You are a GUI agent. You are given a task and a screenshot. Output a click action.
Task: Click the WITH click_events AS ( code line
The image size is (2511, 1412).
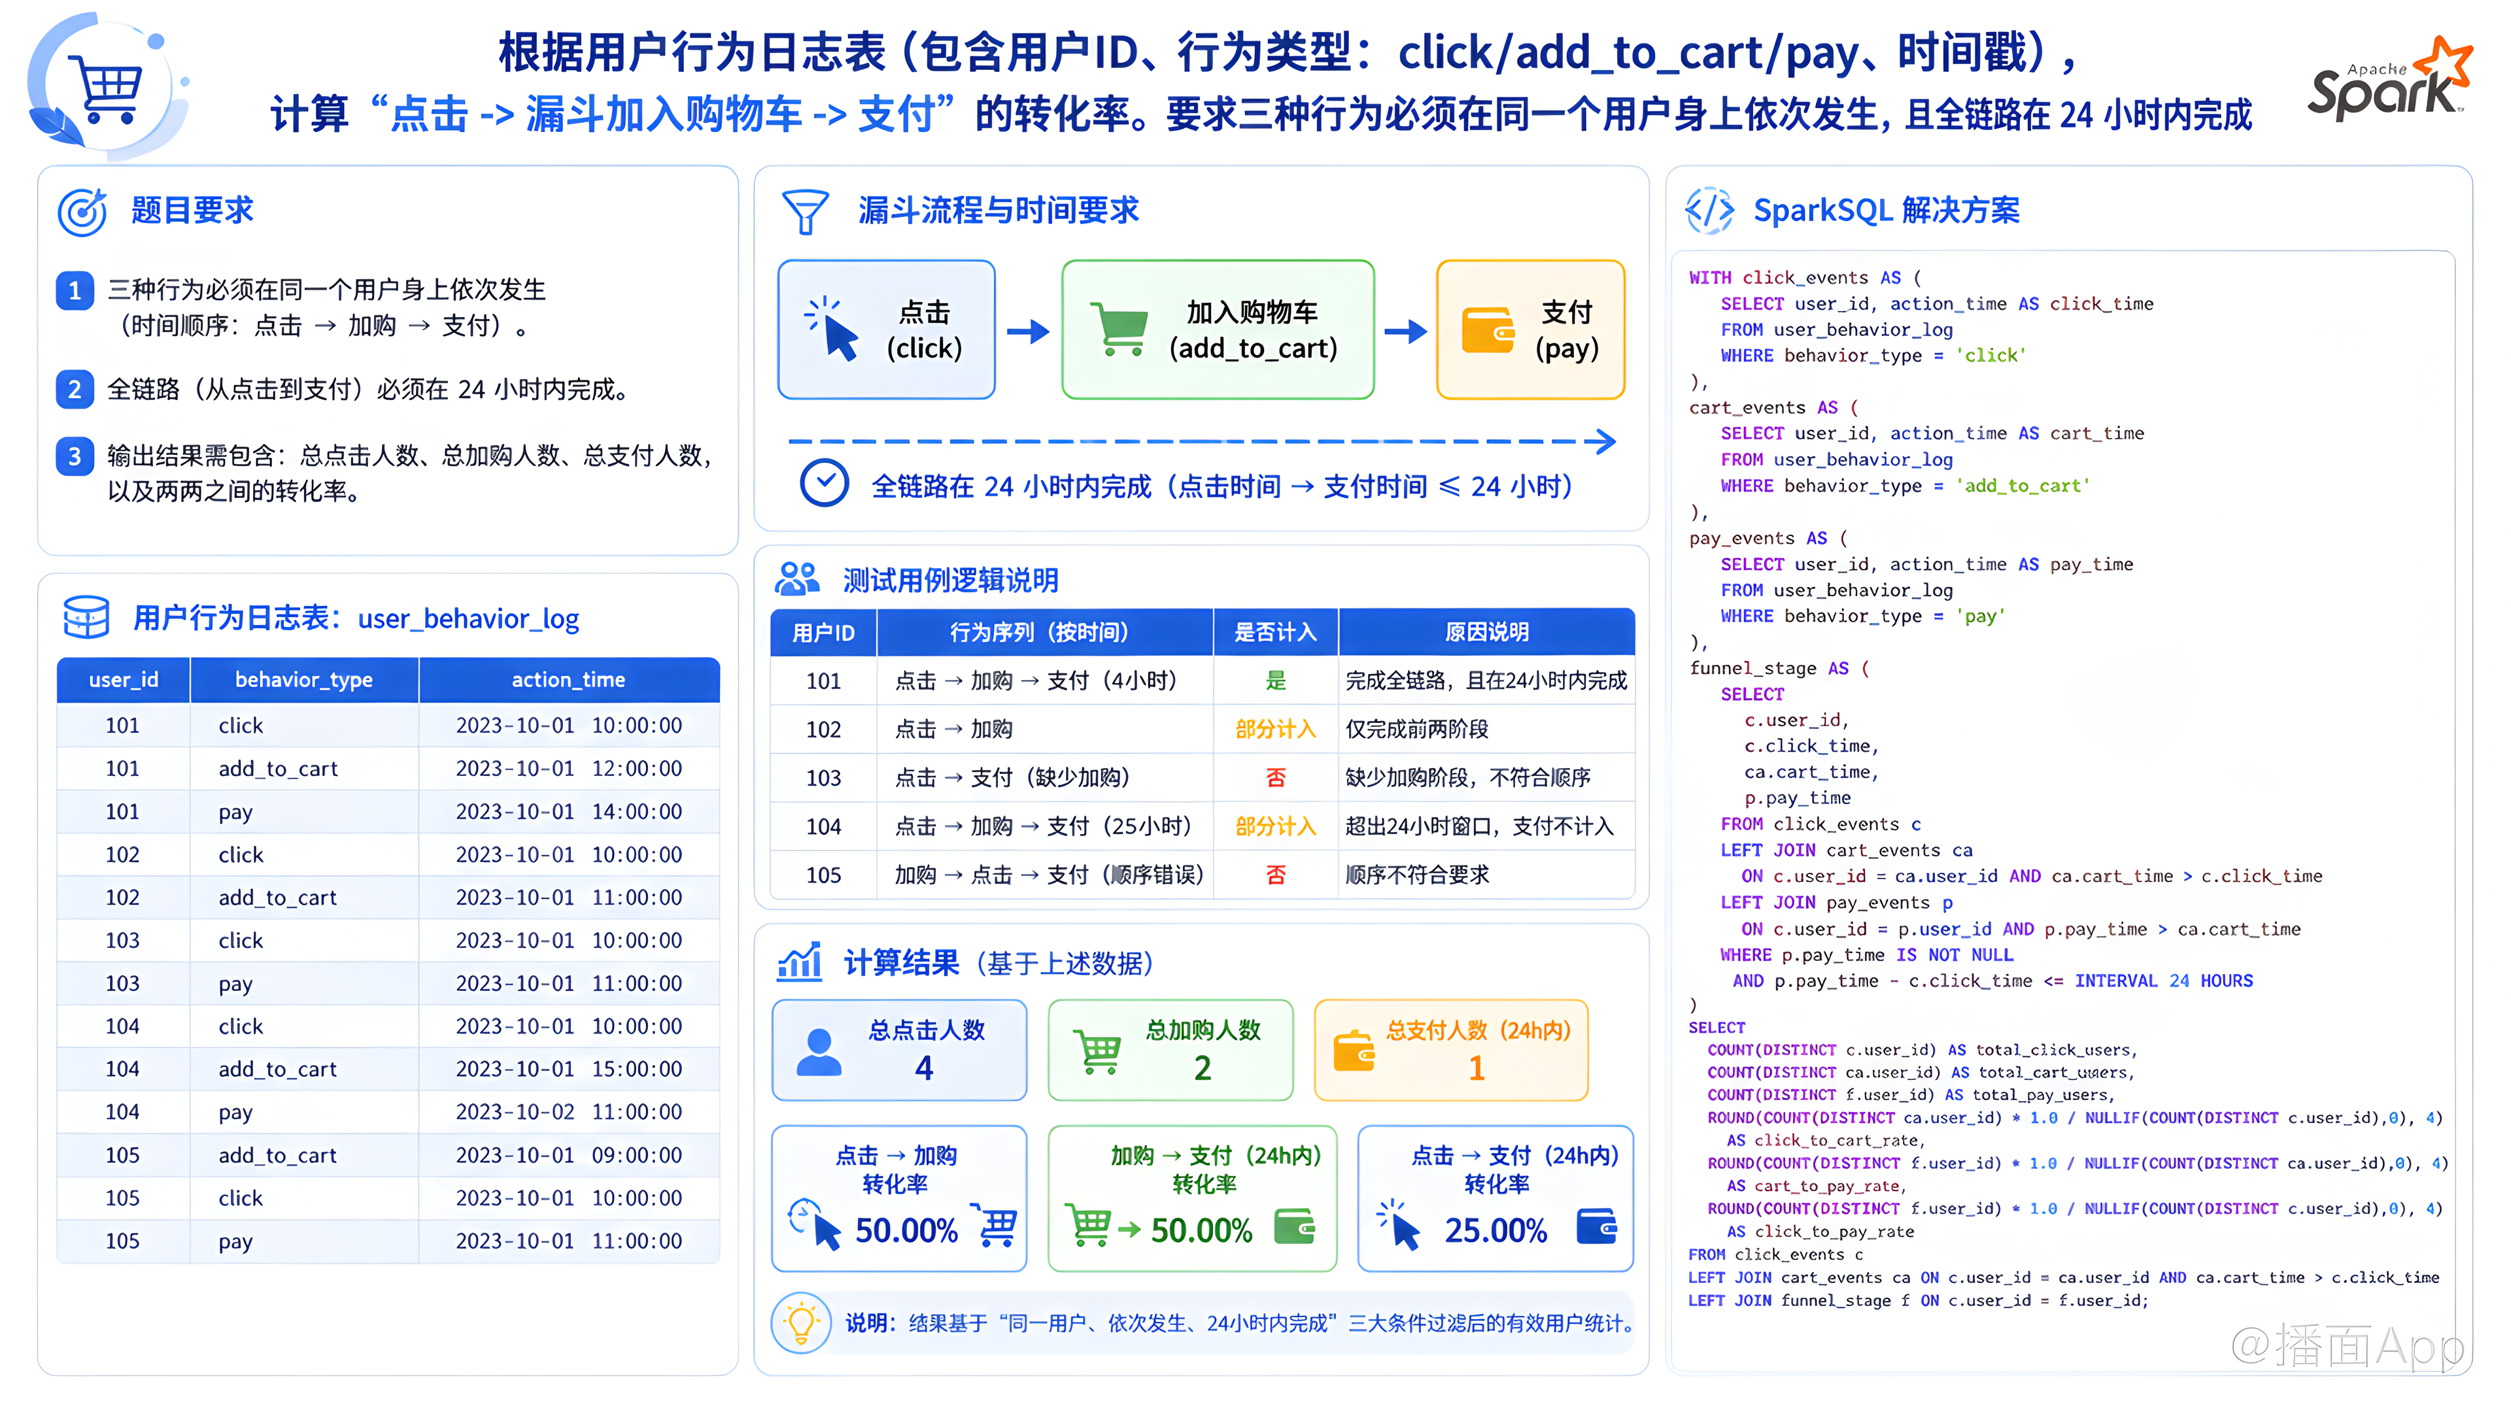[x=1805, y=278]
